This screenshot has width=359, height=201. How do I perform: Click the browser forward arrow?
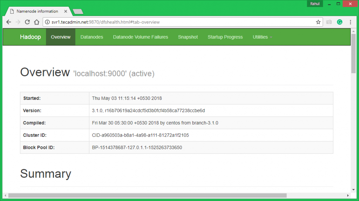tap(18, 22)
